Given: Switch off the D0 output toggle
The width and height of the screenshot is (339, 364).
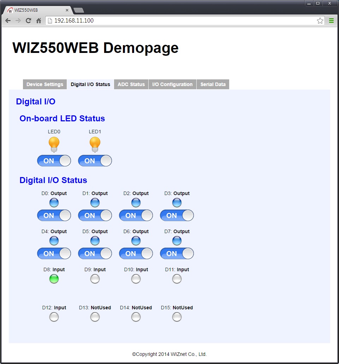Looking at the screenshot, I should pyautogui.click(x=54, y=215).
